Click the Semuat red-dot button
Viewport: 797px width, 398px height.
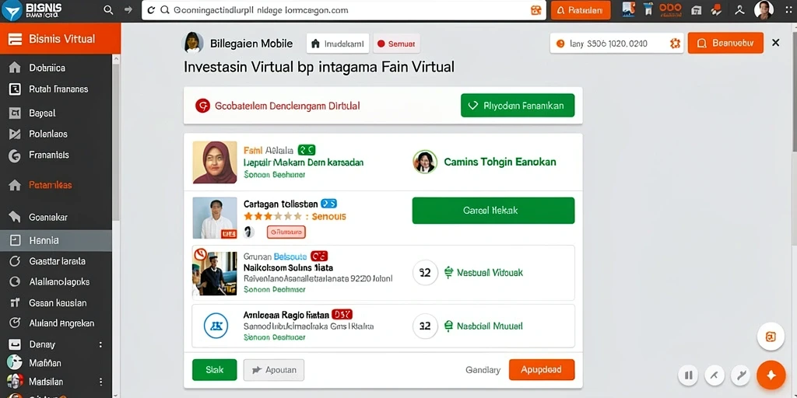tap(396, 44)
